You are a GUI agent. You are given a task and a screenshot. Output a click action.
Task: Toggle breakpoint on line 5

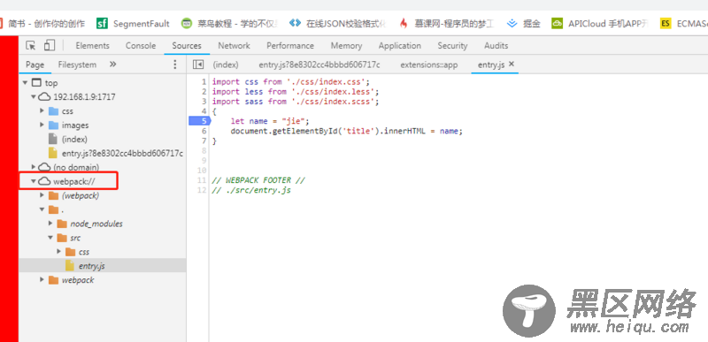tap(199, 121)
